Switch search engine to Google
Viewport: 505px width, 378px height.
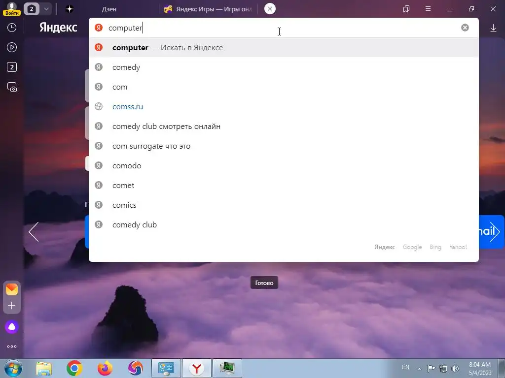coord(412,247)
